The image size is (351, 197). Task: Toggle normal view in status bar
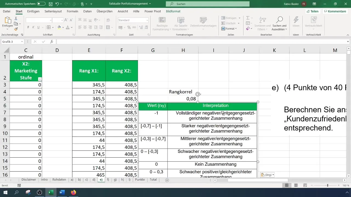pos(287,185)
